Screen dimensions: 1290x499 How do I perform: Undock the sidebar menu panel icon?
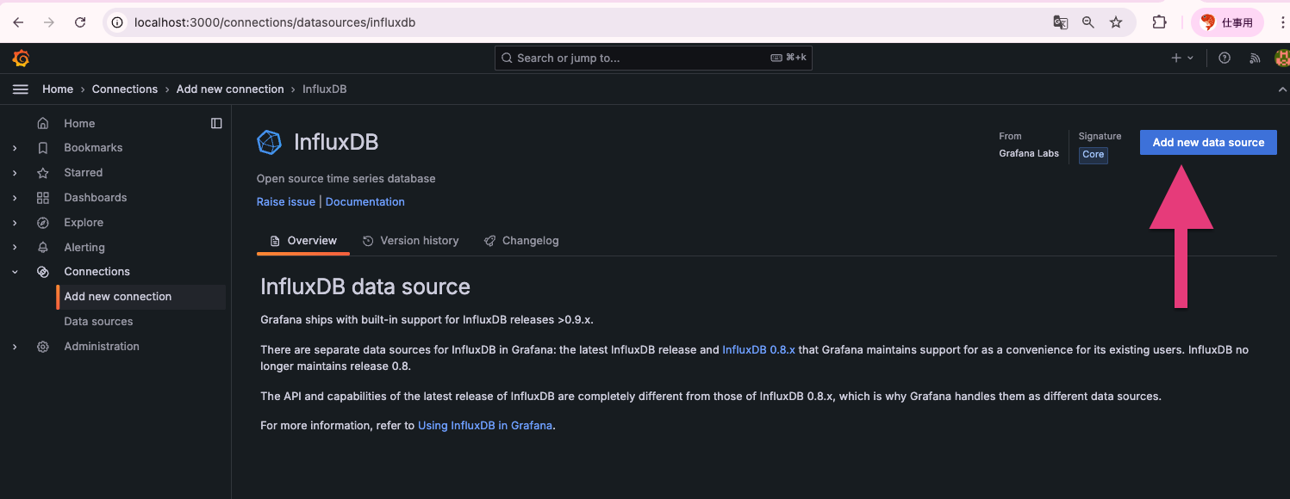coord(216,123)
